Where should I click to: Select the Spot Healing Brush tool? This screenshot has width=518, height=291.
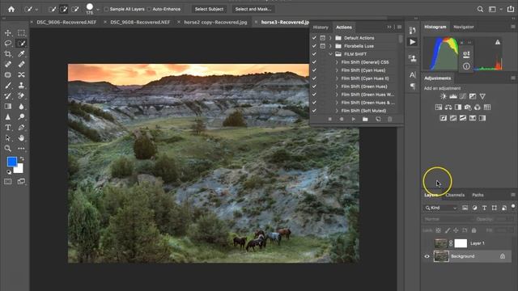[x=8, y=65]
